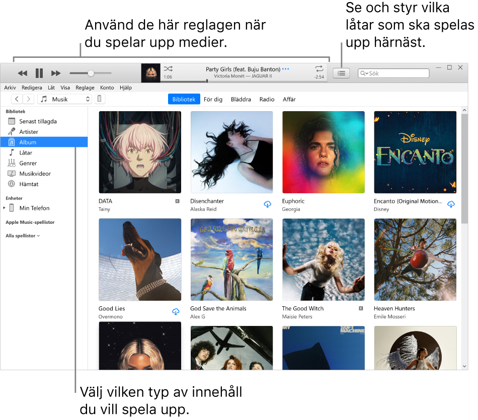Viewport: 478px width, 420px height.
Task: Open the Encanto album cover
Action: click(x=415, y=152)
